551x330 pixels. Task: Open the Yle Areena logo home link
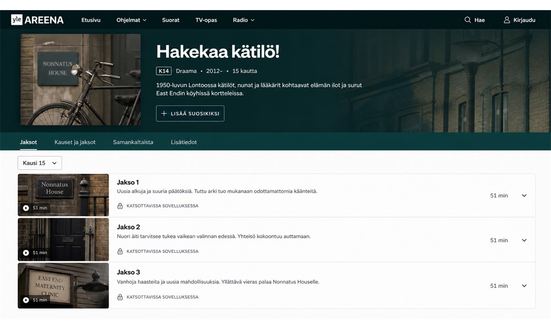pyautogui.click(x=37, y=20)
